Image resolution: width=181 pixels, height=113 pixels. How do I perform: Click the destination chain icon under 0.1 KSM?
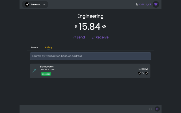[146, 73]
